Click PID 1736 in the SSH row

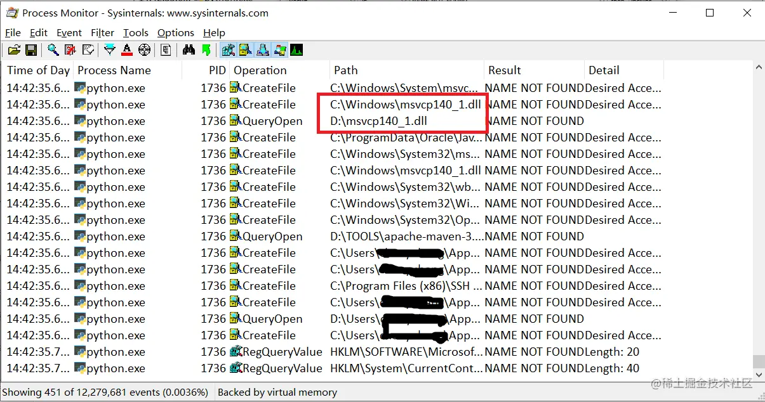[x=213, y=286]
